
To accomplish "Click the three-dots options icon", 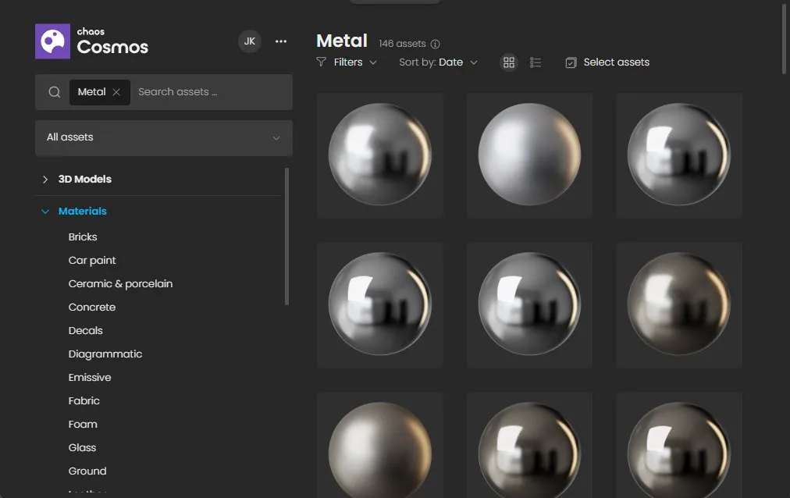I will (x=280, y=41).
